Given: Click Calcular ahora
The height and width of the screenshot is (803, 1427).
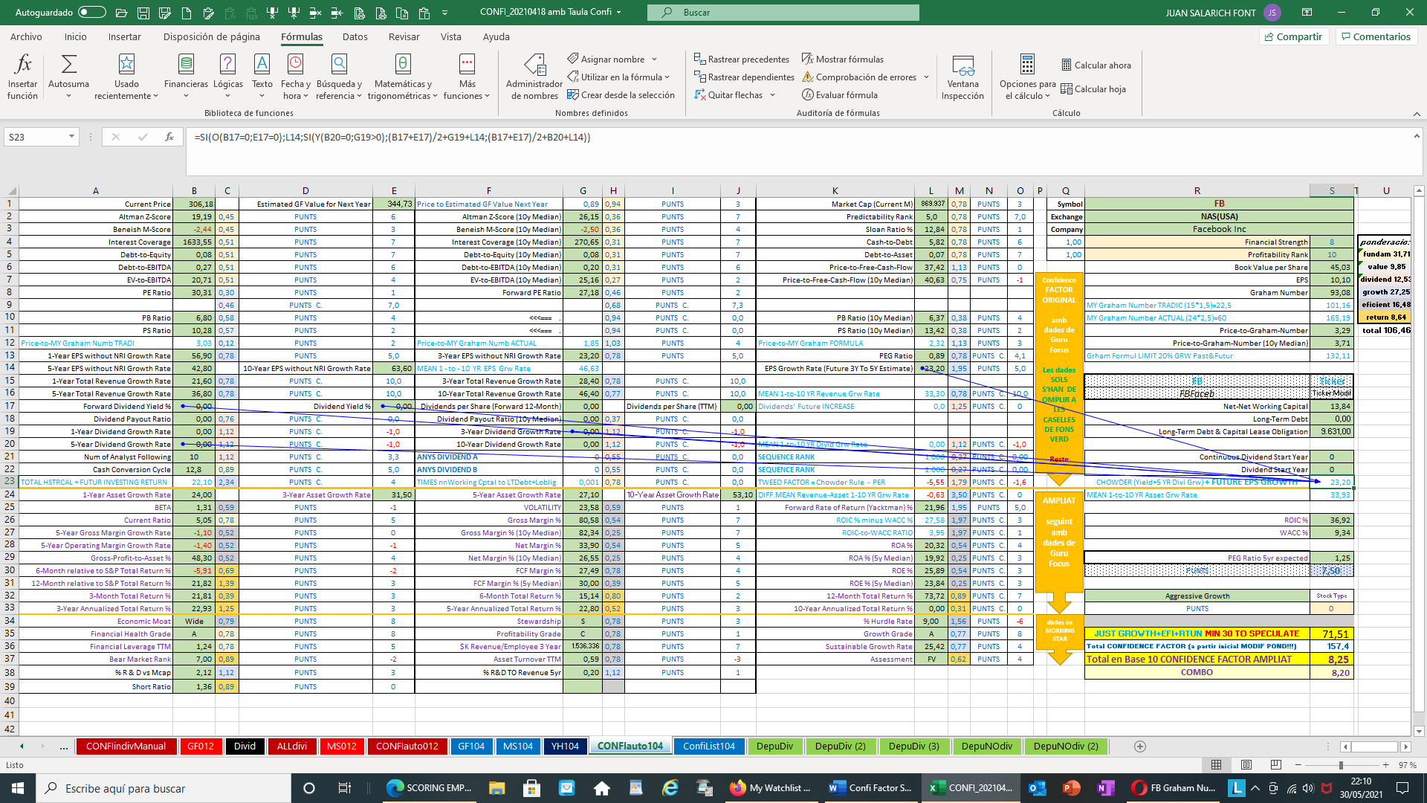Looking at the screenshot, I should click(1096, 65).
